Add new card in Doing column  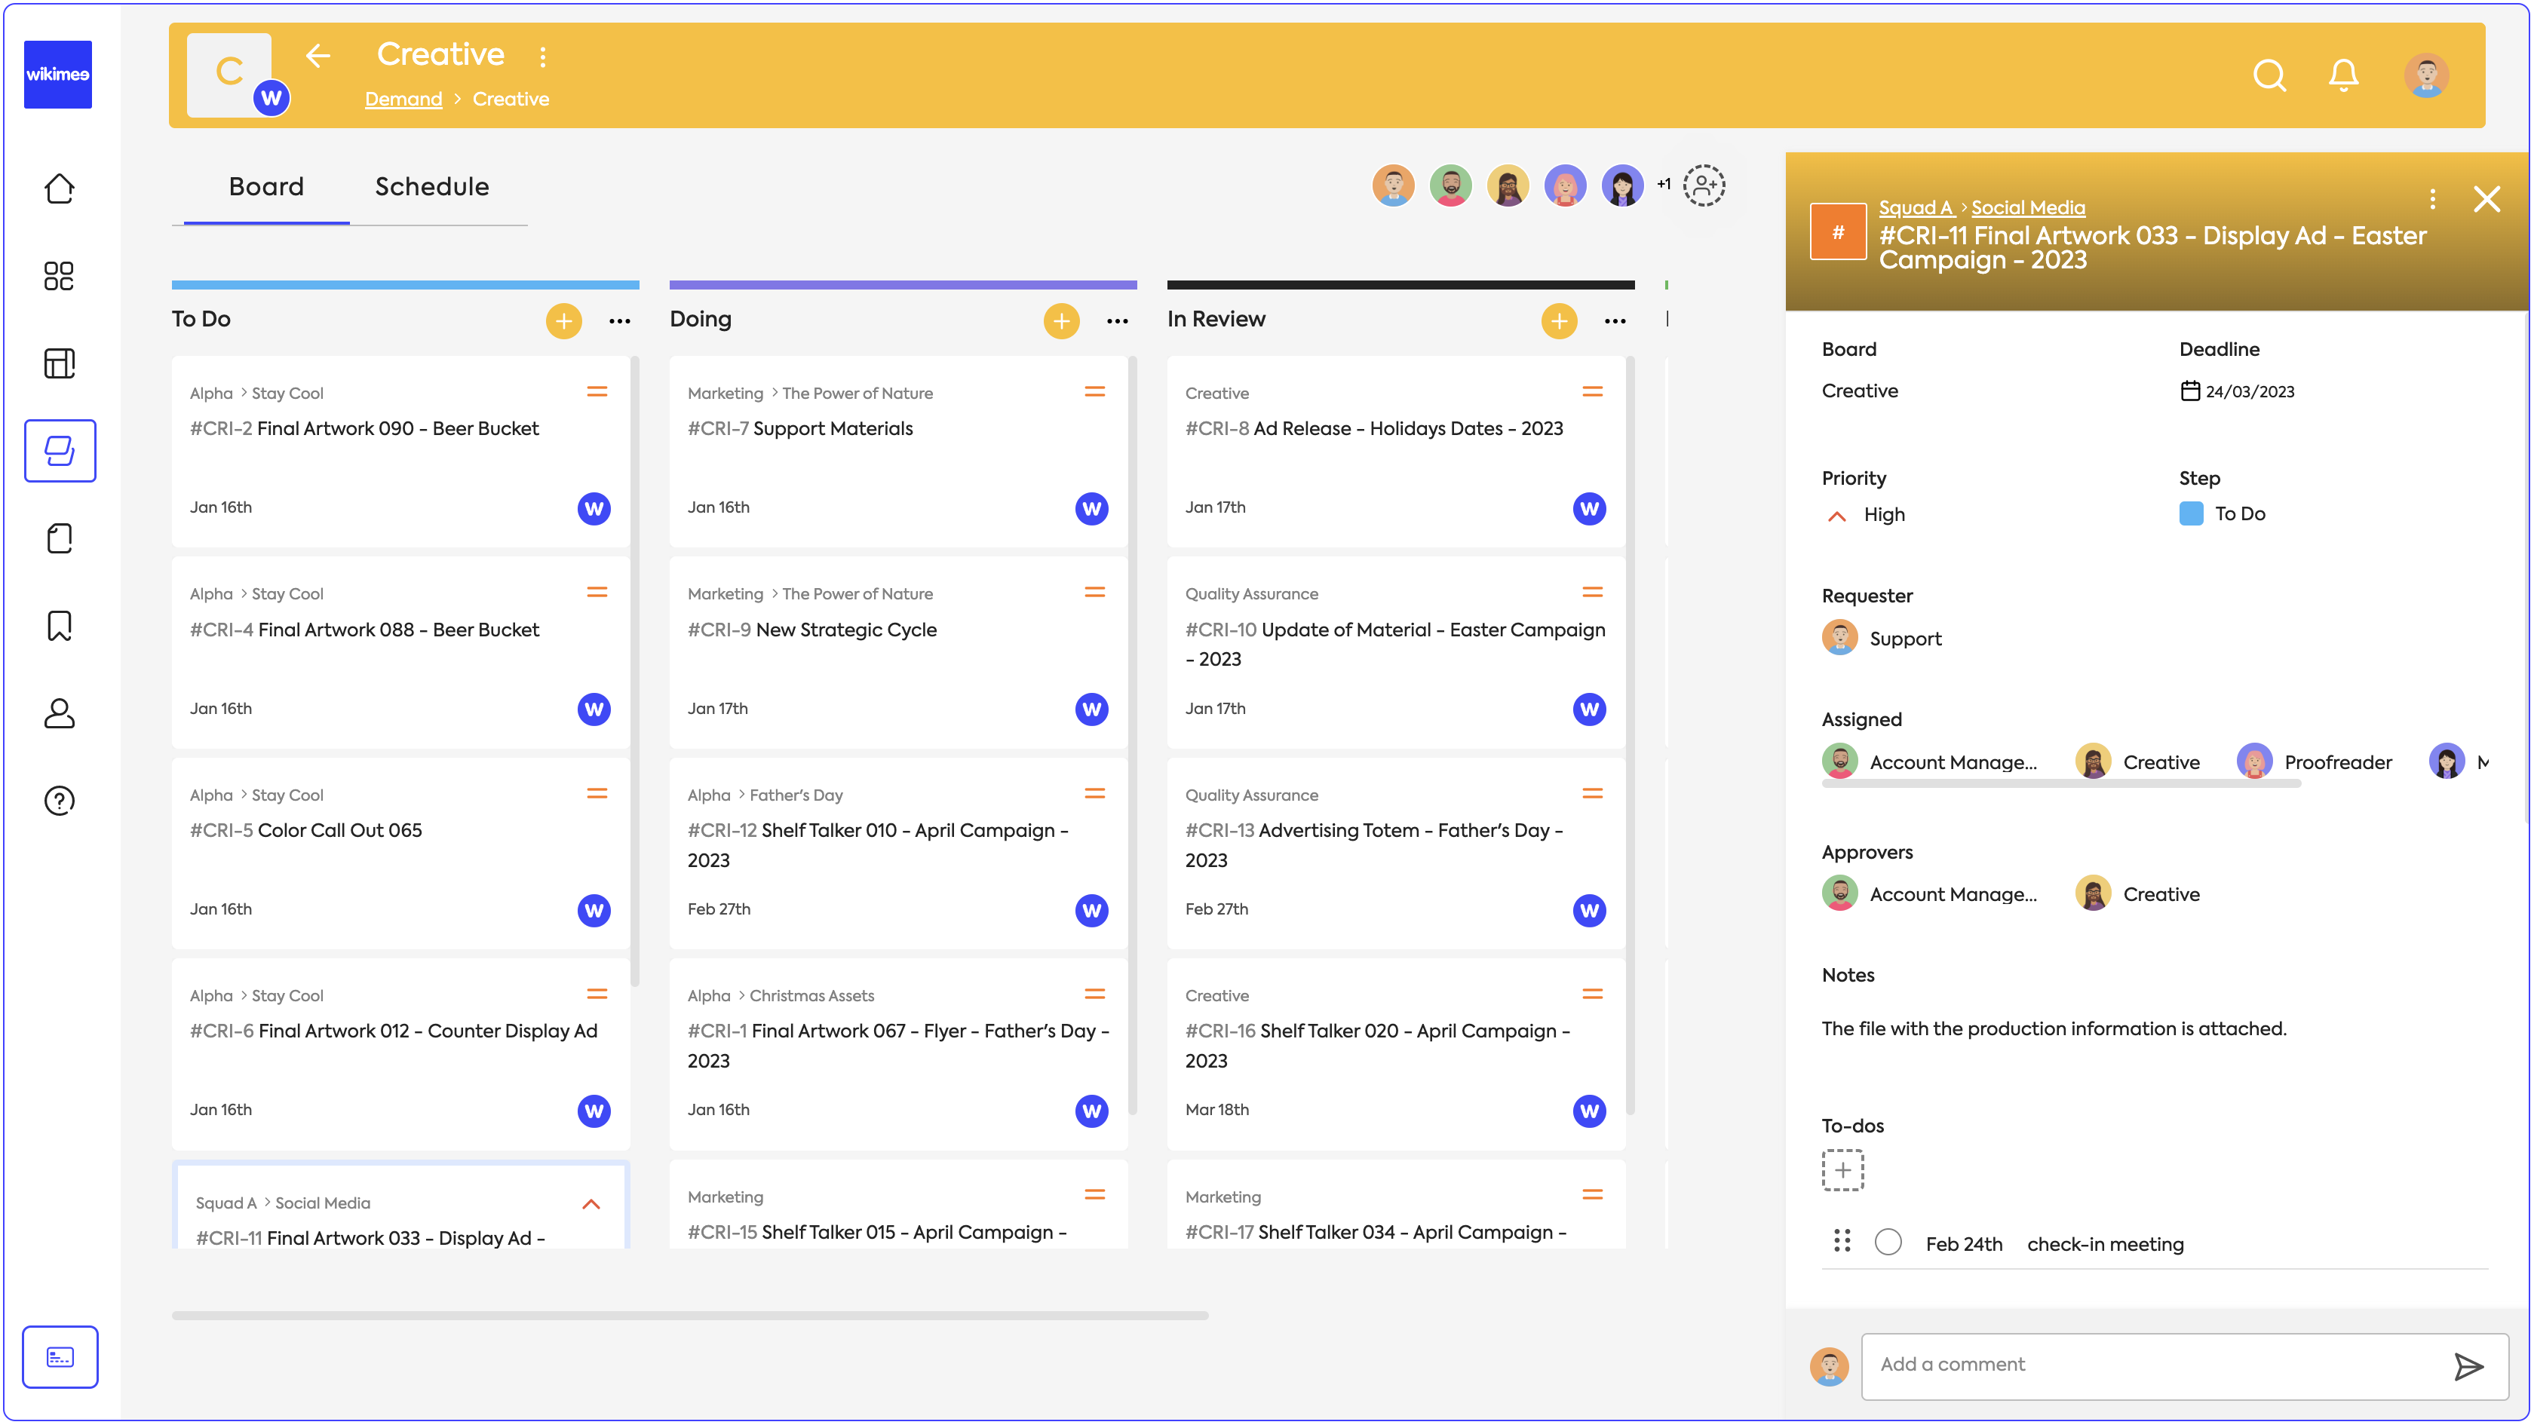[1060, 320]
